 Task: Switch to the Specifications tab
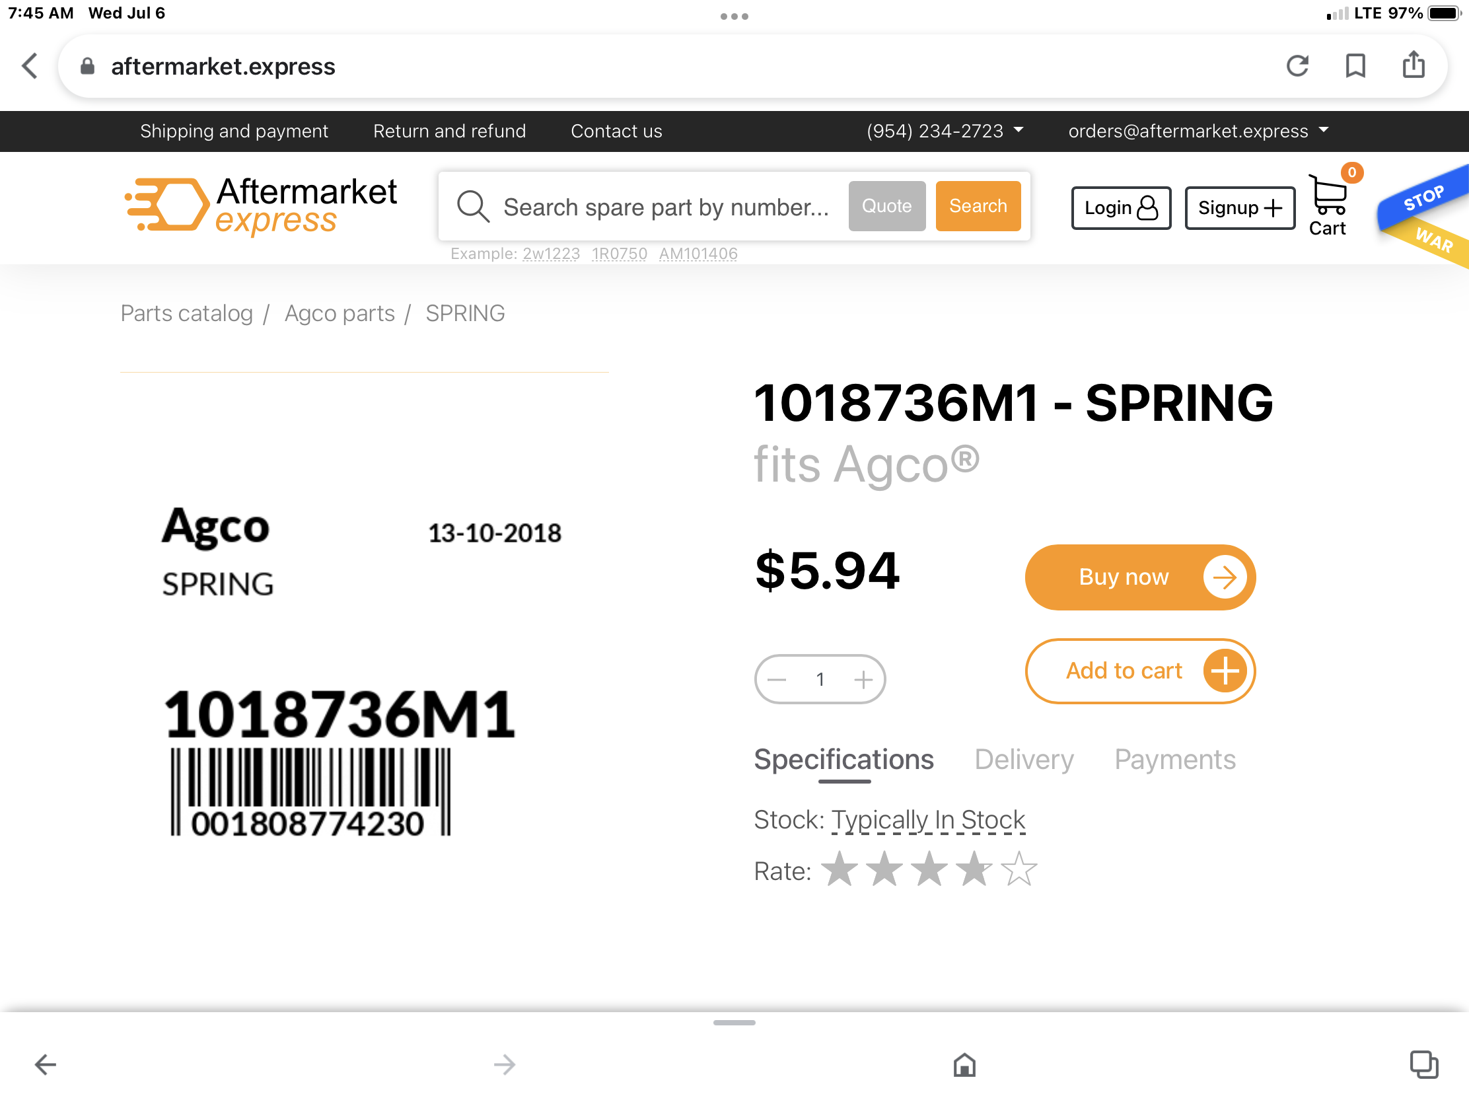(843, 759)
